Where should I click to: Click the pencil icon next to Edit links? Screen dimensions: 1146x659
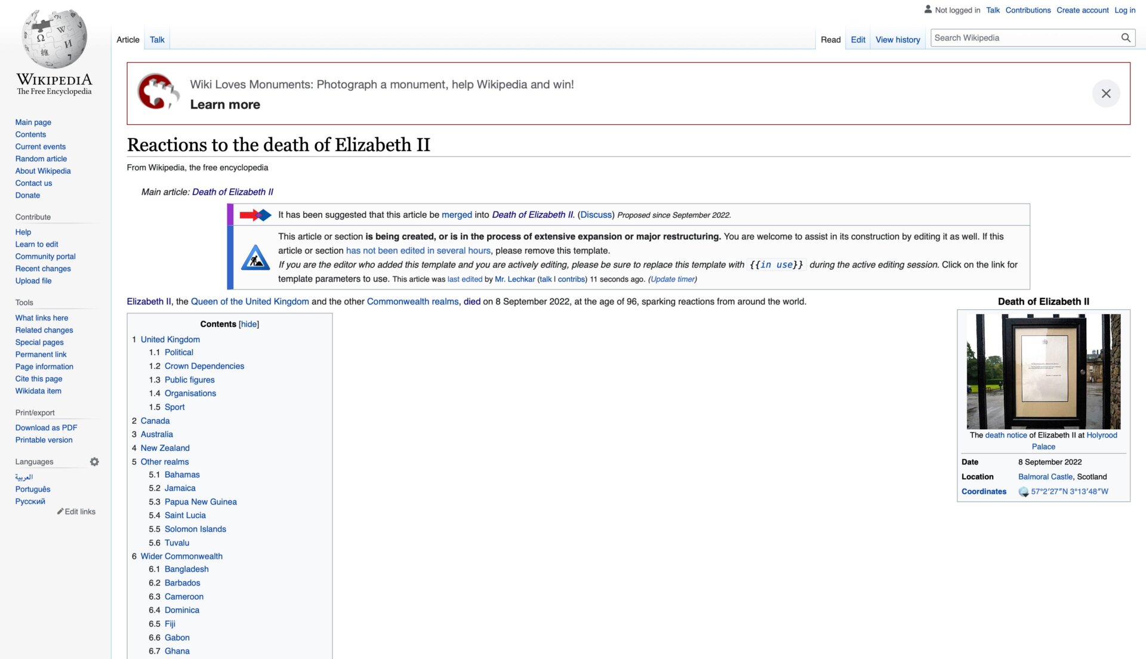coord(59,512)
